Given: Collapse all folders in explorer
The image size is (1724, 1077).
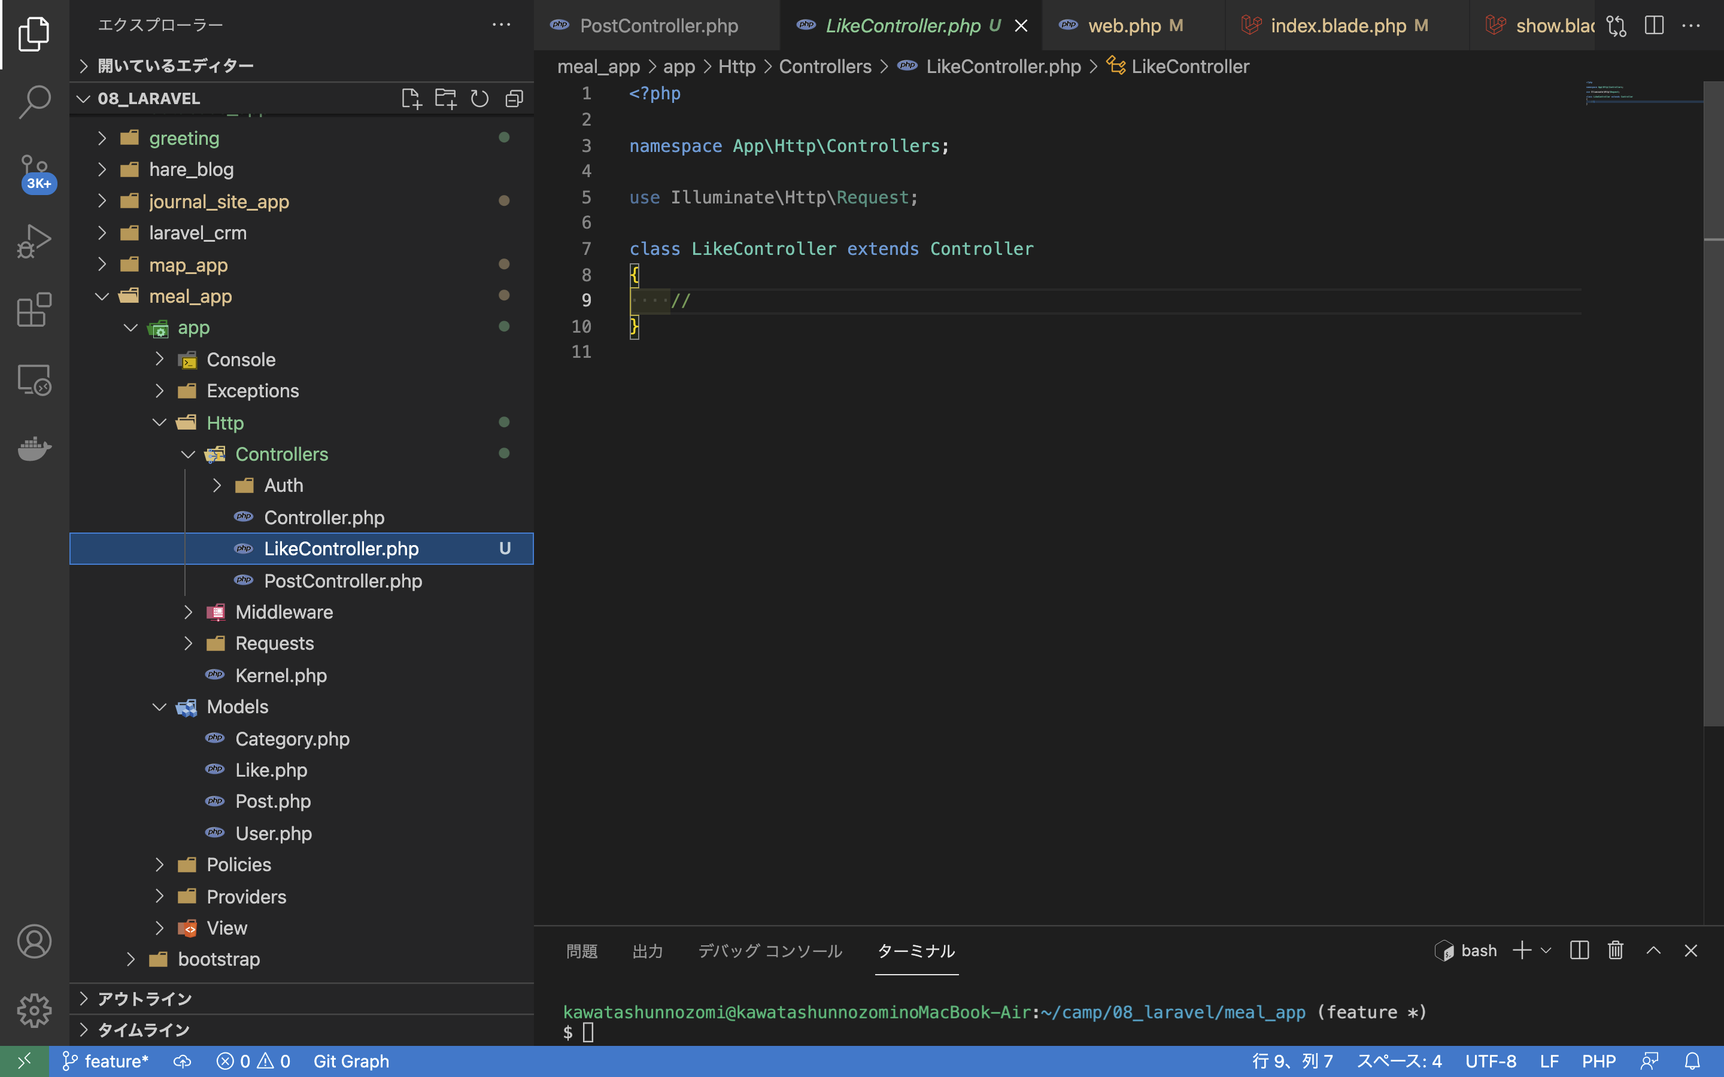Looking at the screenshot, I should pos(514,98).
